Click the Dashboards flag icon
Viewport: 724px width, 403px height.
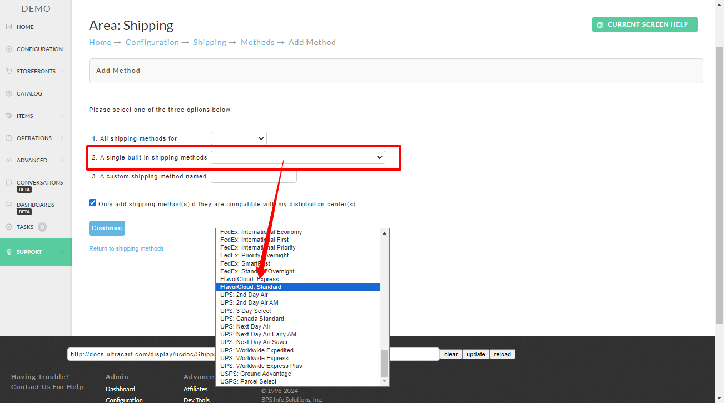(x=9, y=205)
